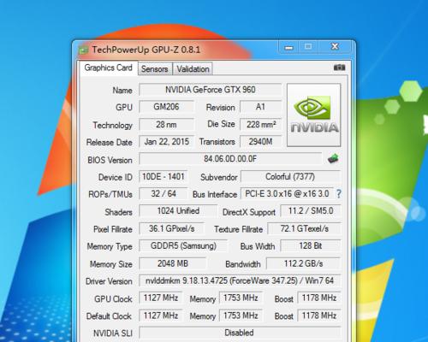Click the Name field showing GTX 960
Screen dimensions: 428x342
coord(211,90)
